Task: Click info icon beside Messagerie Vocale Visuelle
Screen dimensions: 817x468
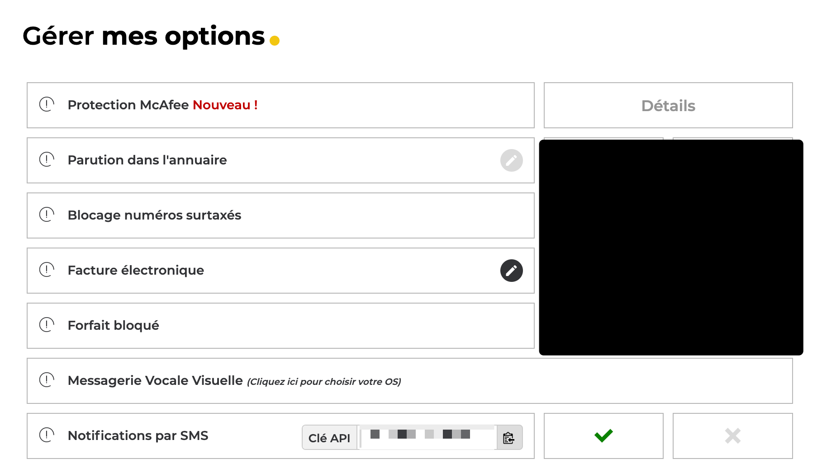Action: pos(47,380)
